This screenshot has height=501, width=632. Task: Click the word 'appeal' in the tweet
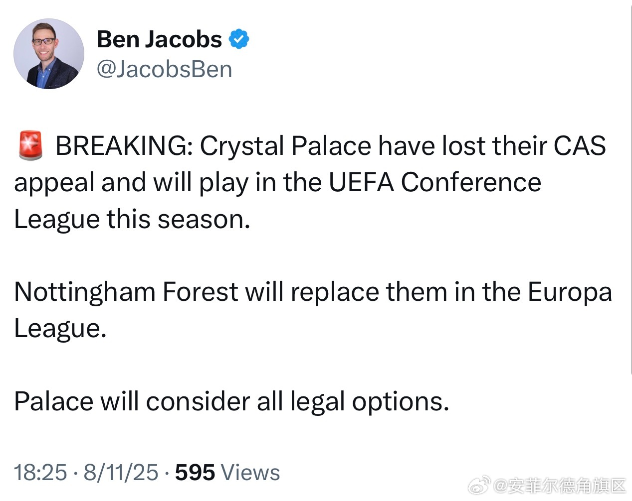click(x=55, y=183)
